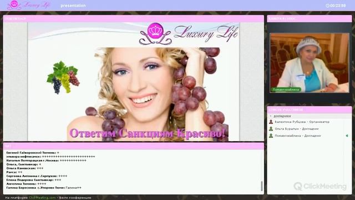Viewport: 355px width, 200px height.
Task: Click the 00:23:58 session timer text
Action: click(x=338, y=6)
